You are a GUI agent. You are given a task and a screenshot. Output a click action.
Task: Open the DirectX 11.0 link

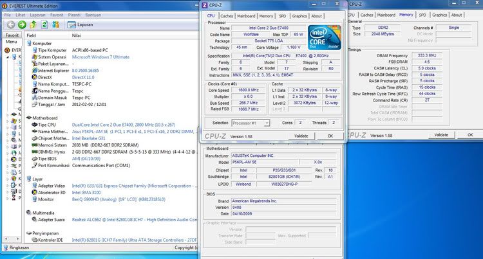tap(83, 77)
